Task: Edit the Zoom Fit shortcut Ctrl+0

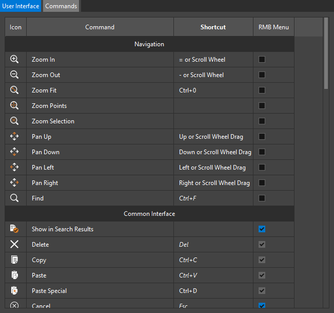Action: (x=213, y=90)
